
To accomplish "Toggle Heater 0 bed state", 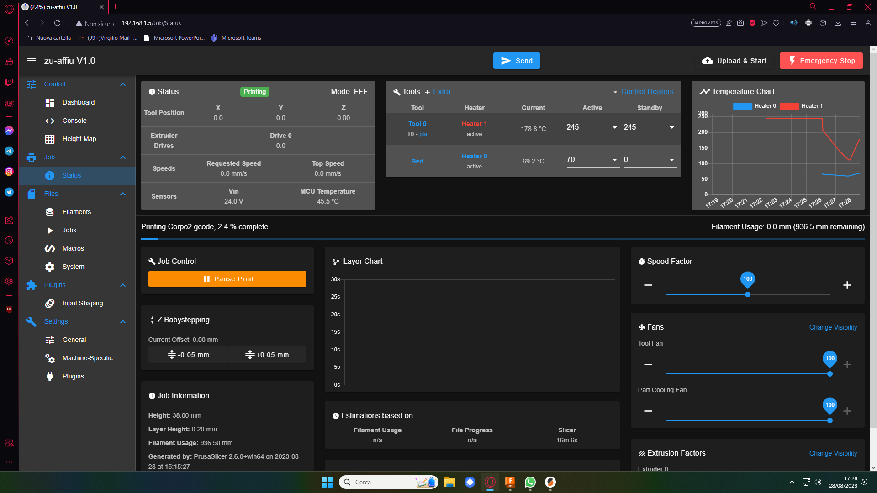I will point(474,156).
